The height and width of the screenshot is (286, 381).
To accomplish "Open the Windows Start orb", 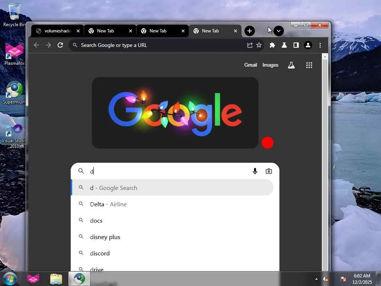I will (10, 279).
